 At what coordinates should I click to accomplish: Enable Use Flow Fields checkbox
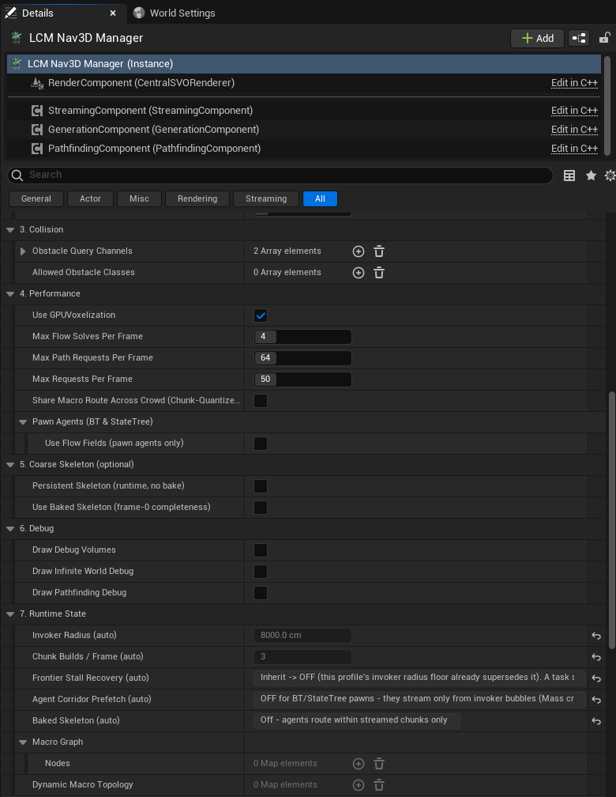[x=261, y=444]
